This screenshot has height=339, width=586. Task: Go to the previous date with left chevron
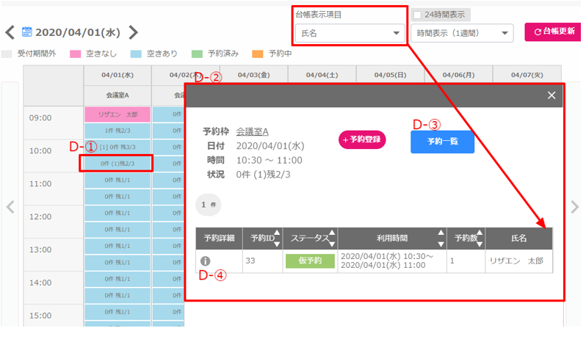(10, 32)
